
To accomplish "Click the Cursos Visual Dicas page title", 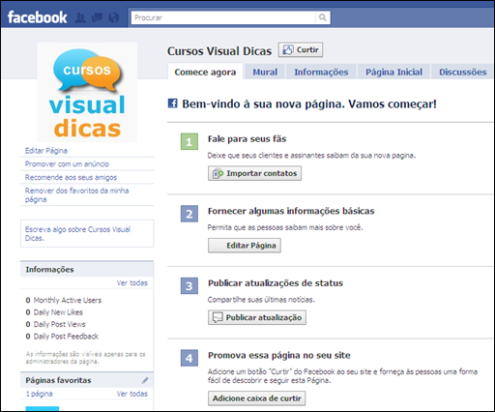I will pyautogui.click(x=219, y=51).
